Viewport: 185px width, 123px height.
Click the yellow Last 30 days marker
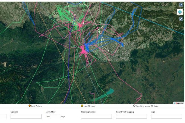[82, 106]
